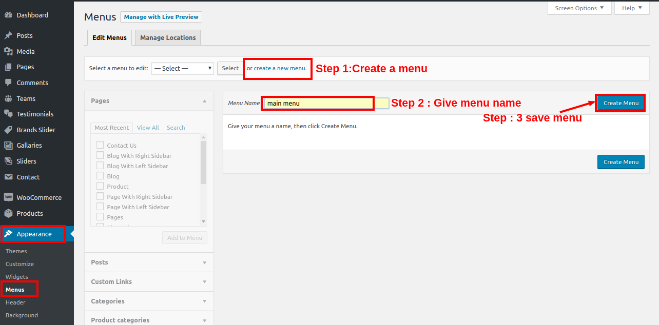
Task: Click the Posts pushpin icon
Action: 8,36
